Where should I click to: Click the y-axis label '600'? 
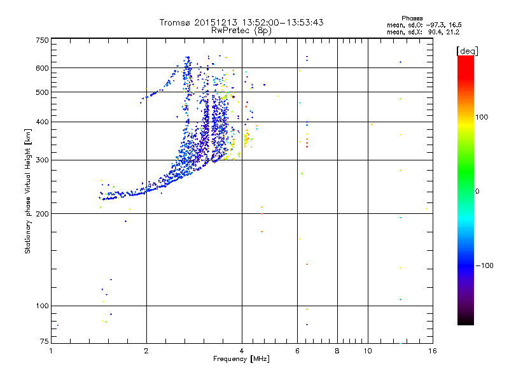tap(42, 68)
